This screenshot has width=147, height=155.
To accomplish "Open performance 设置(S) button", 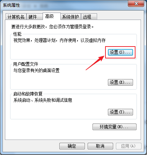I will click(x=120, y=52).
